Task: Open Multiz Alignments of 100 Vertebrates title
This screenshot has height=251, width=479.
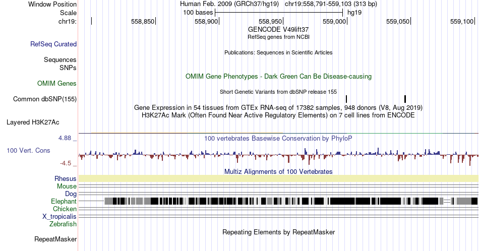Action: 278,171
